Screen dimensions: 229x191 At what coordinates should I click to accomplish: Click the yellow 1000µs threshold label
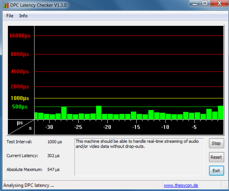tap(20, 98)
